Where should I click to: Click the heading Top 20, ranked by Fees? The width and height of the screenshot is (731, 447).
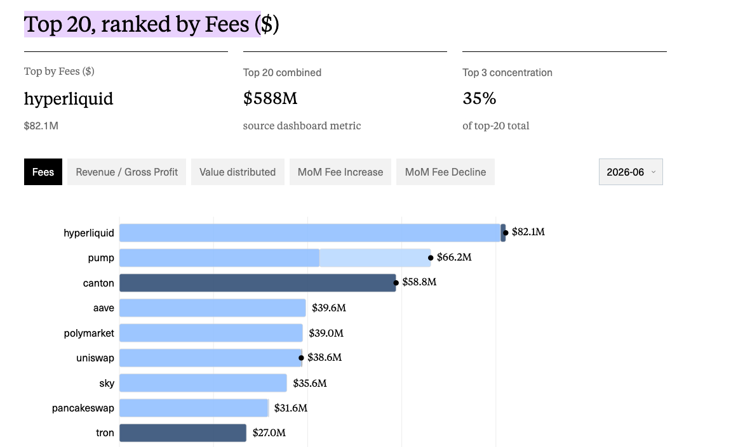[x=152, y=23]
